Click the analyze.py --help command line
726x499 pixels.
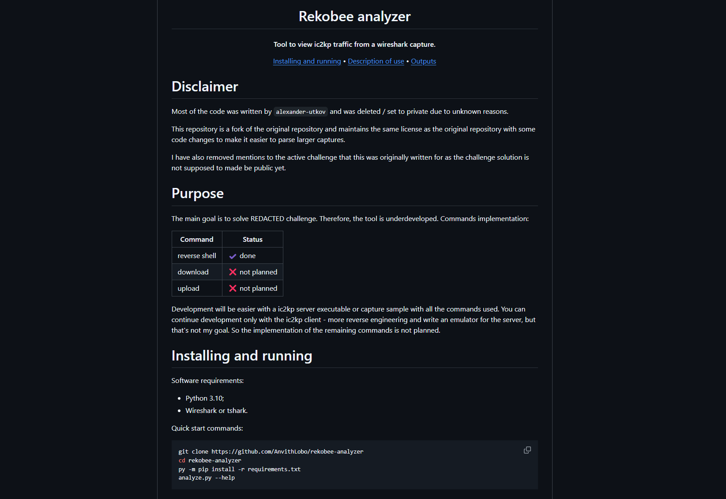click(x=206, y=477)
